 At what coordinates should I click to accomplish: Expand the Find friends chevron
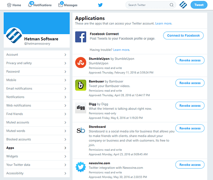point(65,114)
